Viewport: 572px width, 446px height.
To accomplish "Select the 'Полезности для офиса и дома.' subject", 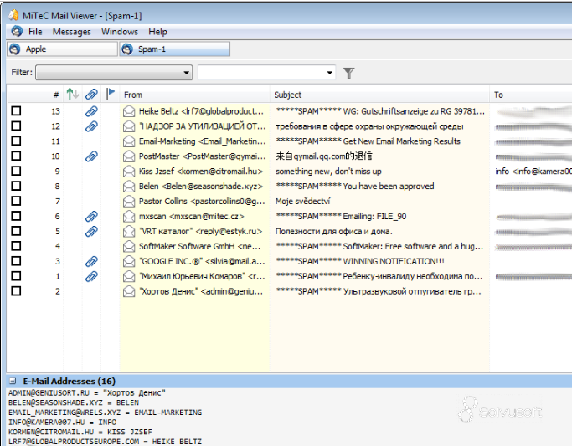I will point(334,232).
